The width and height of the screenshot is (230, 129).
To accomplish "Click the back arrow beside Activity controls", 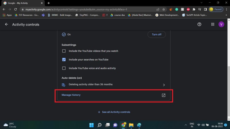I will [6, 25].
